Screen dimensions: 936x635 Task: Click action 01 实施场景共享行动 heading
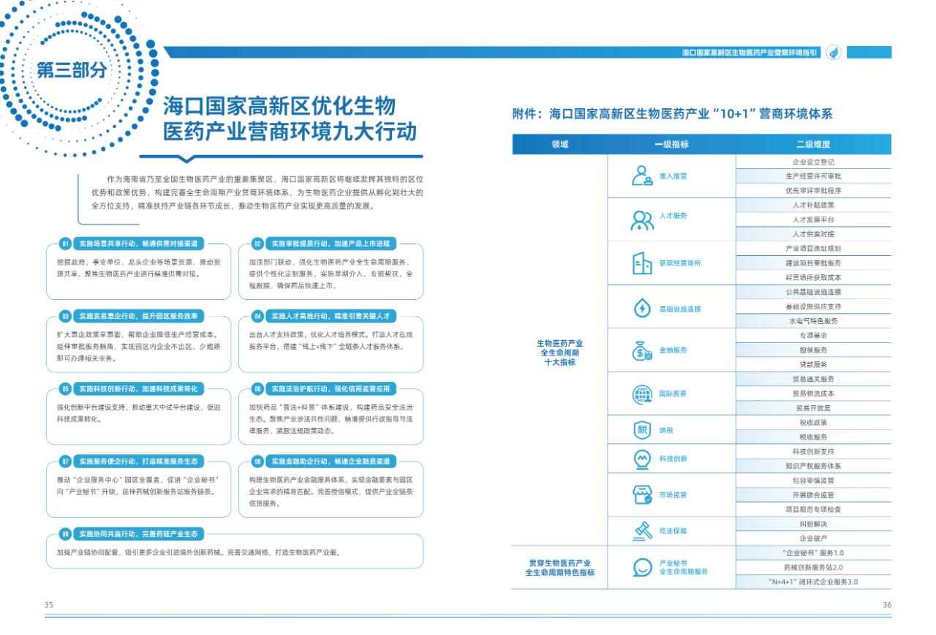tap(133, 244)
